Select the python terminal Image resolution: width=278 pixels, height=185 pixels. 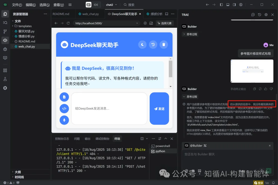click(163, 151)
